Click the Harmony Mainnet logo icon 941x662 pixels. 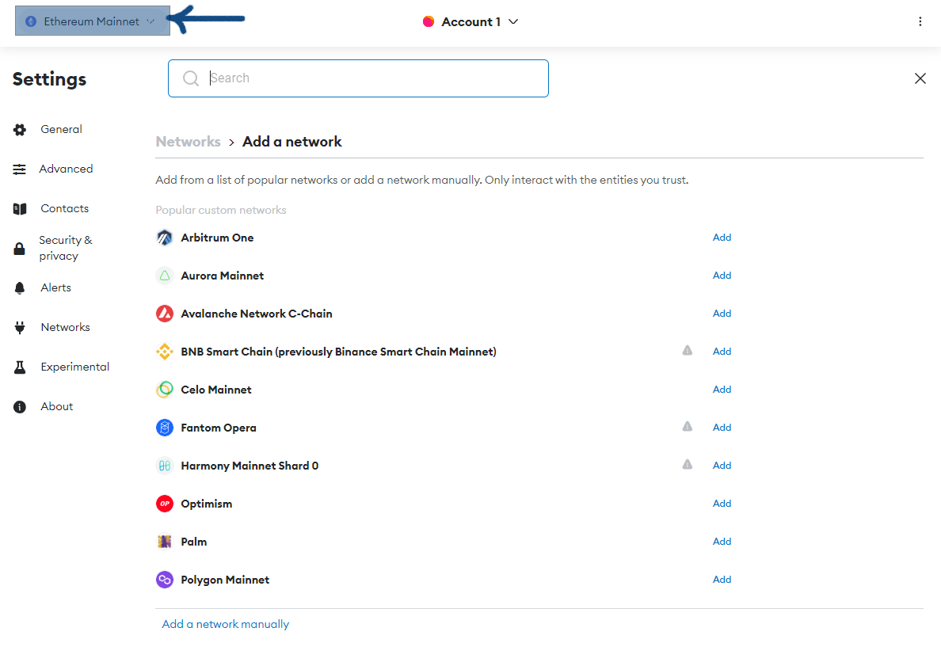click(x=165, y=466)
